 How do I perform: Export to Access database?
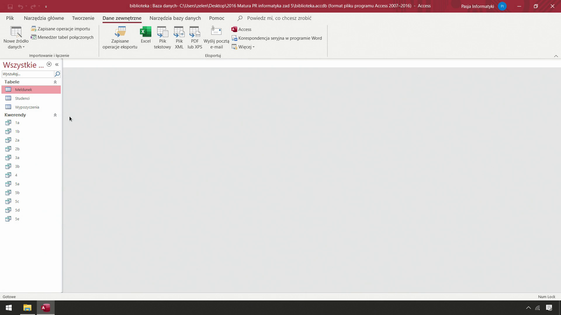pyautogui.click(x=241, y=29)
